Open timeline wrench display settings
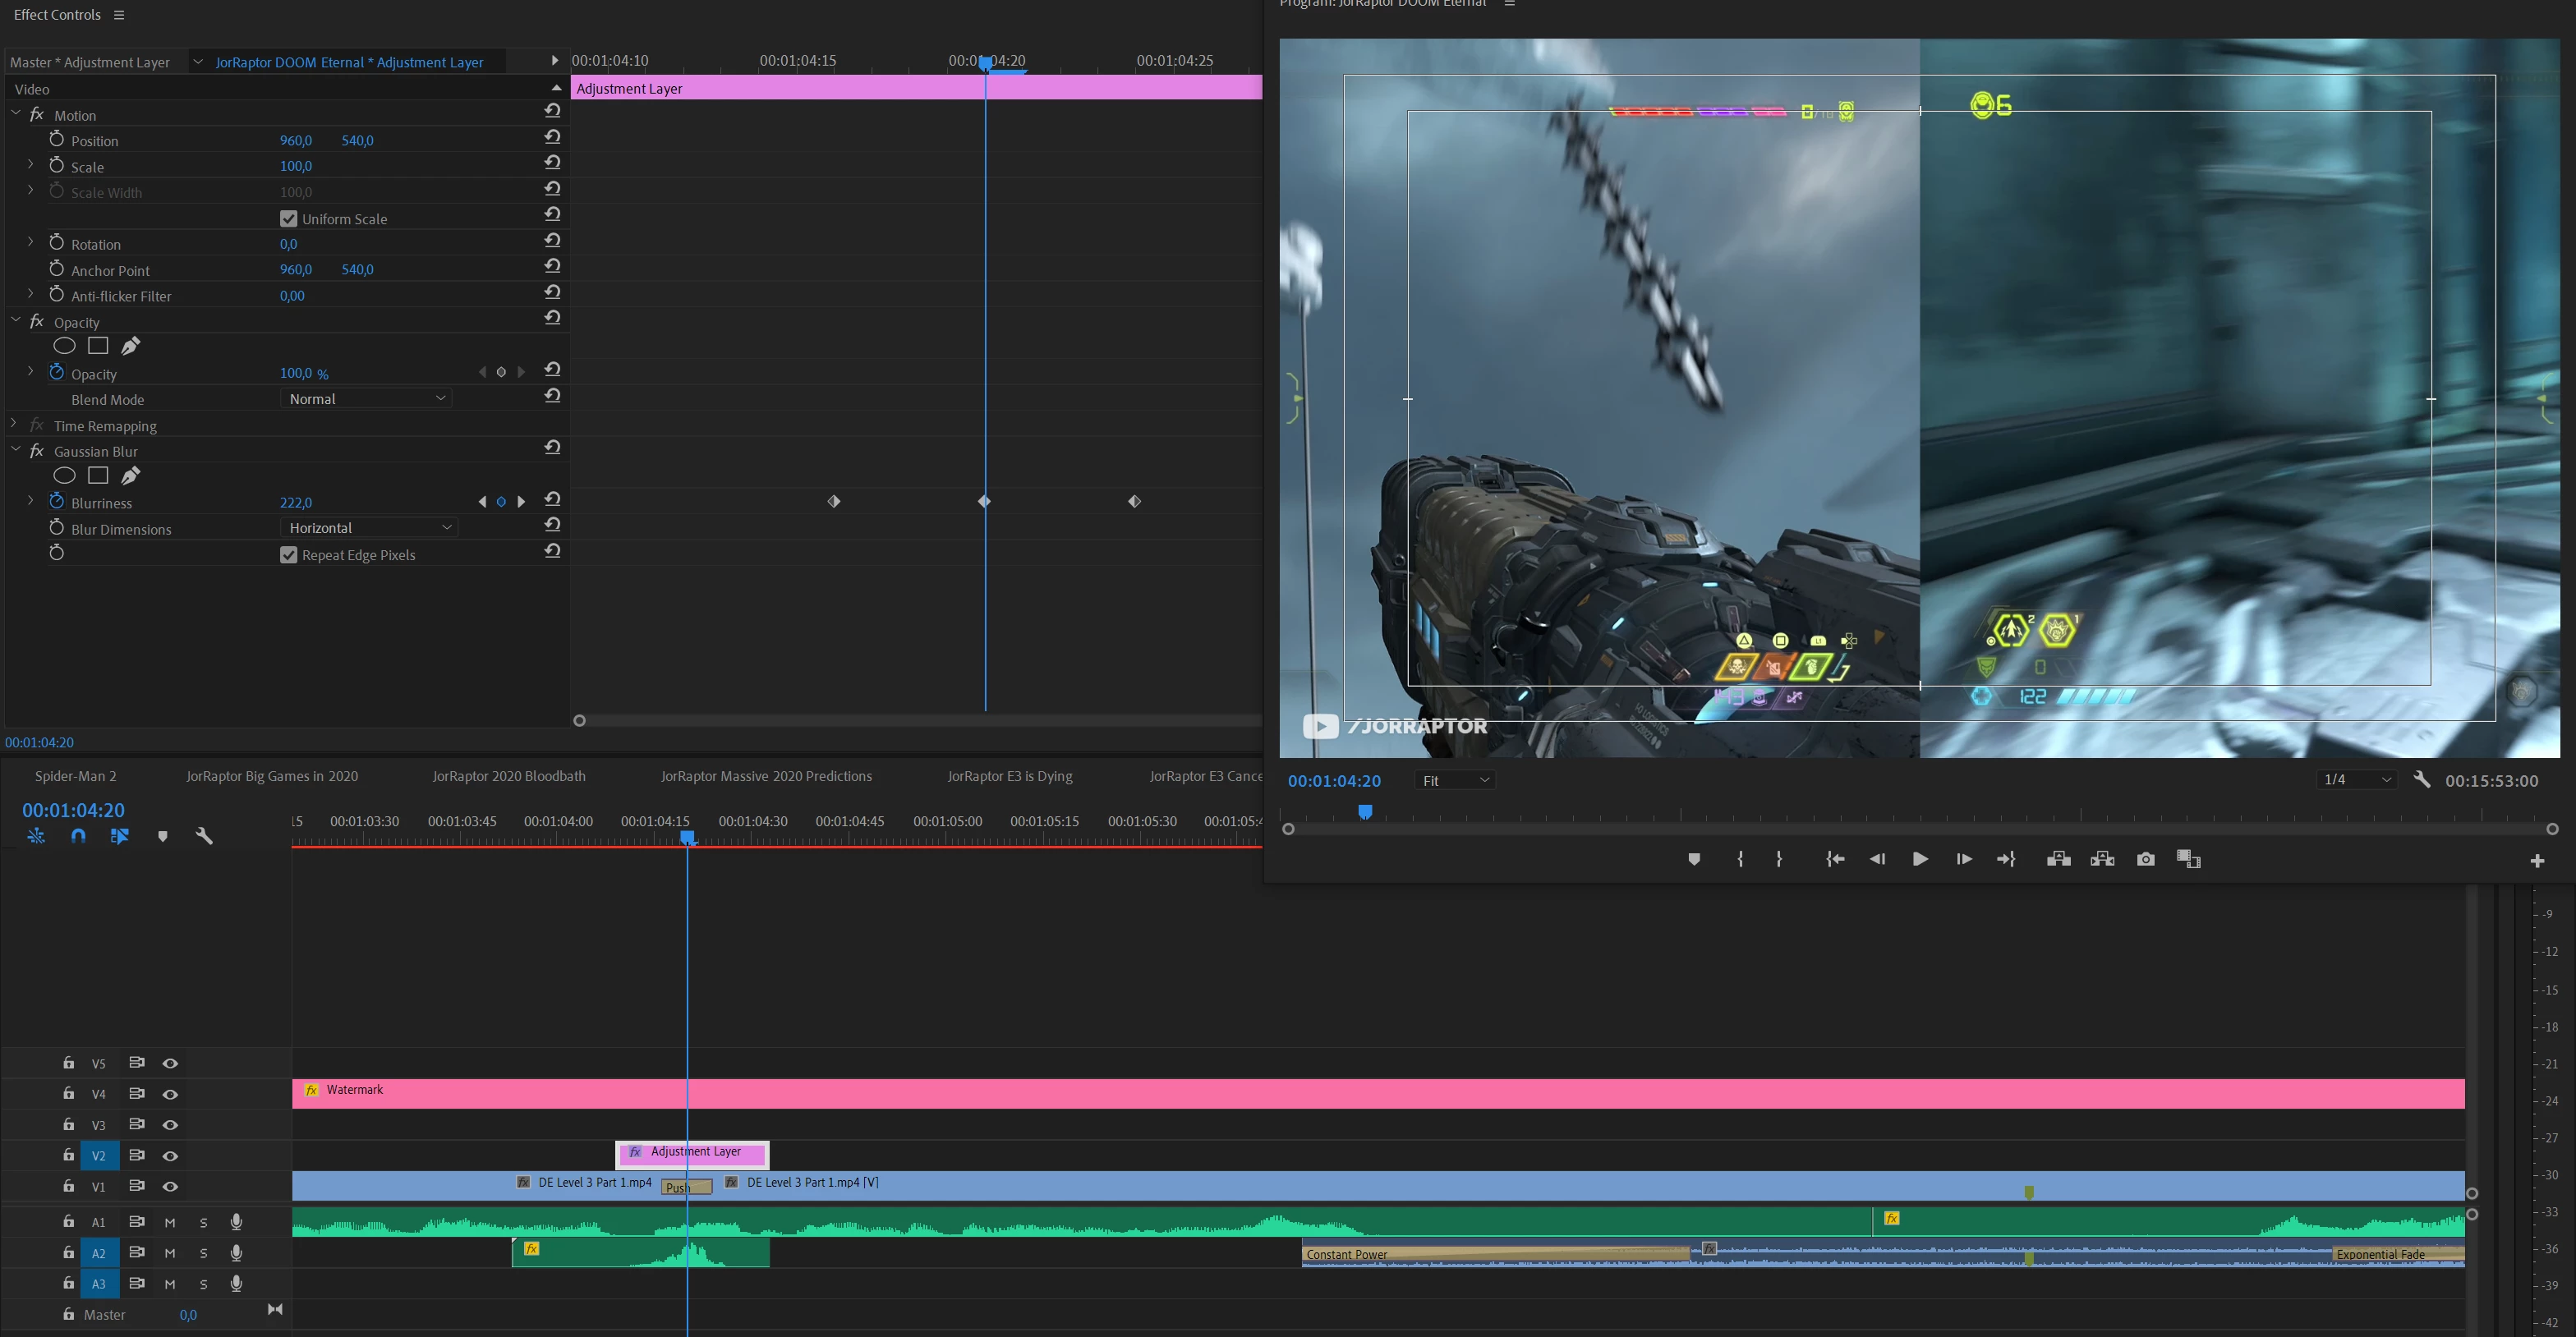 (x=204, y=836)
